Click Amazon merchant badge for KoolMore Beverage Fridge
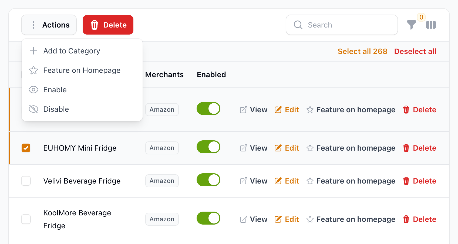Screen dimensions: 458x244 coord(162,219)
